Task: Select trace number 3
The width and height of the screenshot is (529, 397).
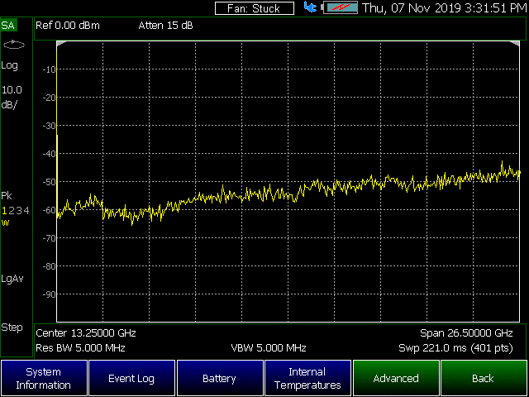Action: tap(19, 211)
